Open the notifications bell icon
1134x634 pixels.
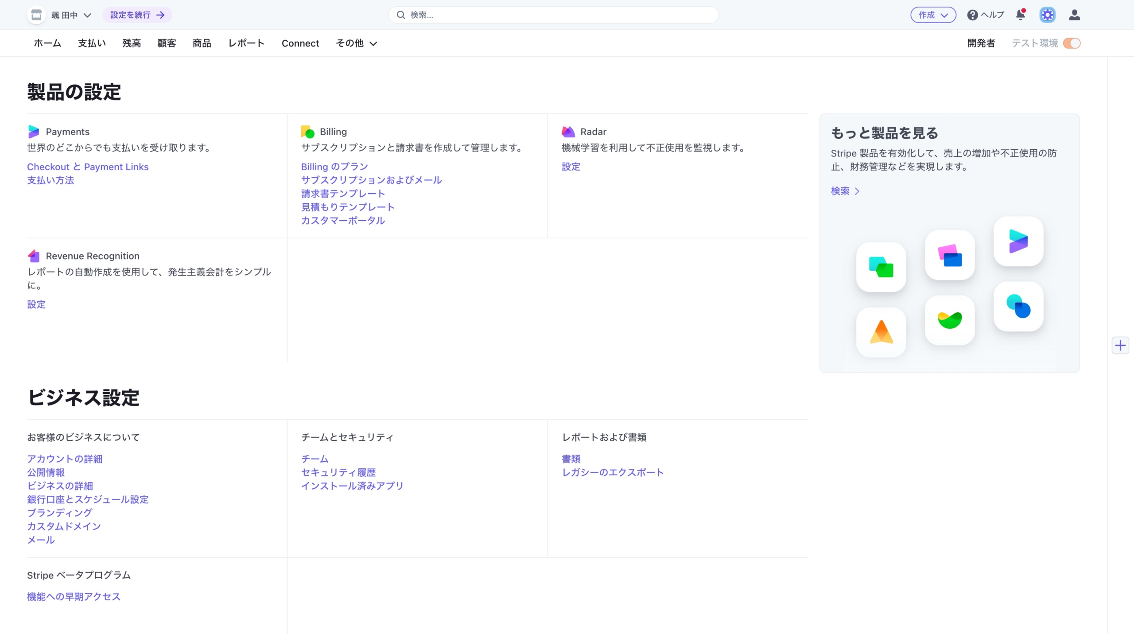point(1020,15)
